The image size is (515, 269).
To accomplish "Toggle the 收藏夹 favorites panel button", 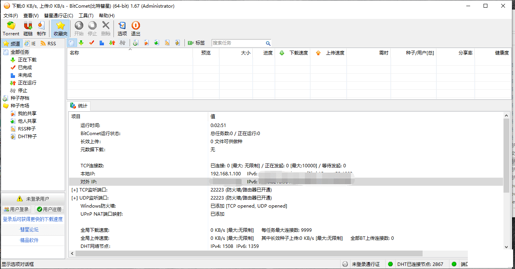I will [61, 29].
